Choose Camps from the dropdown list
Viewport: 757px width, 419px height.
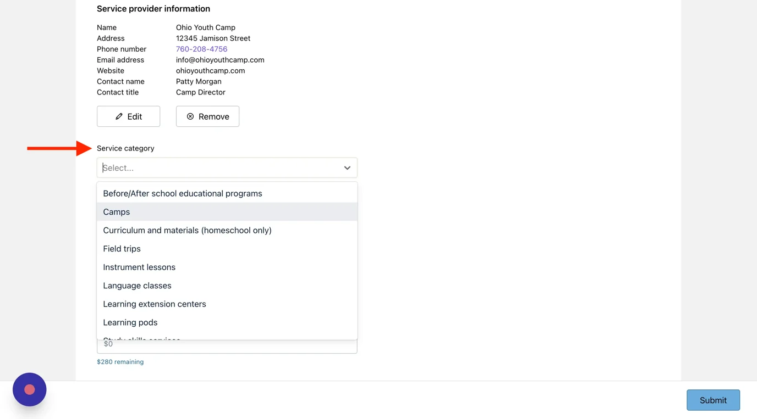tap(227, 212)
